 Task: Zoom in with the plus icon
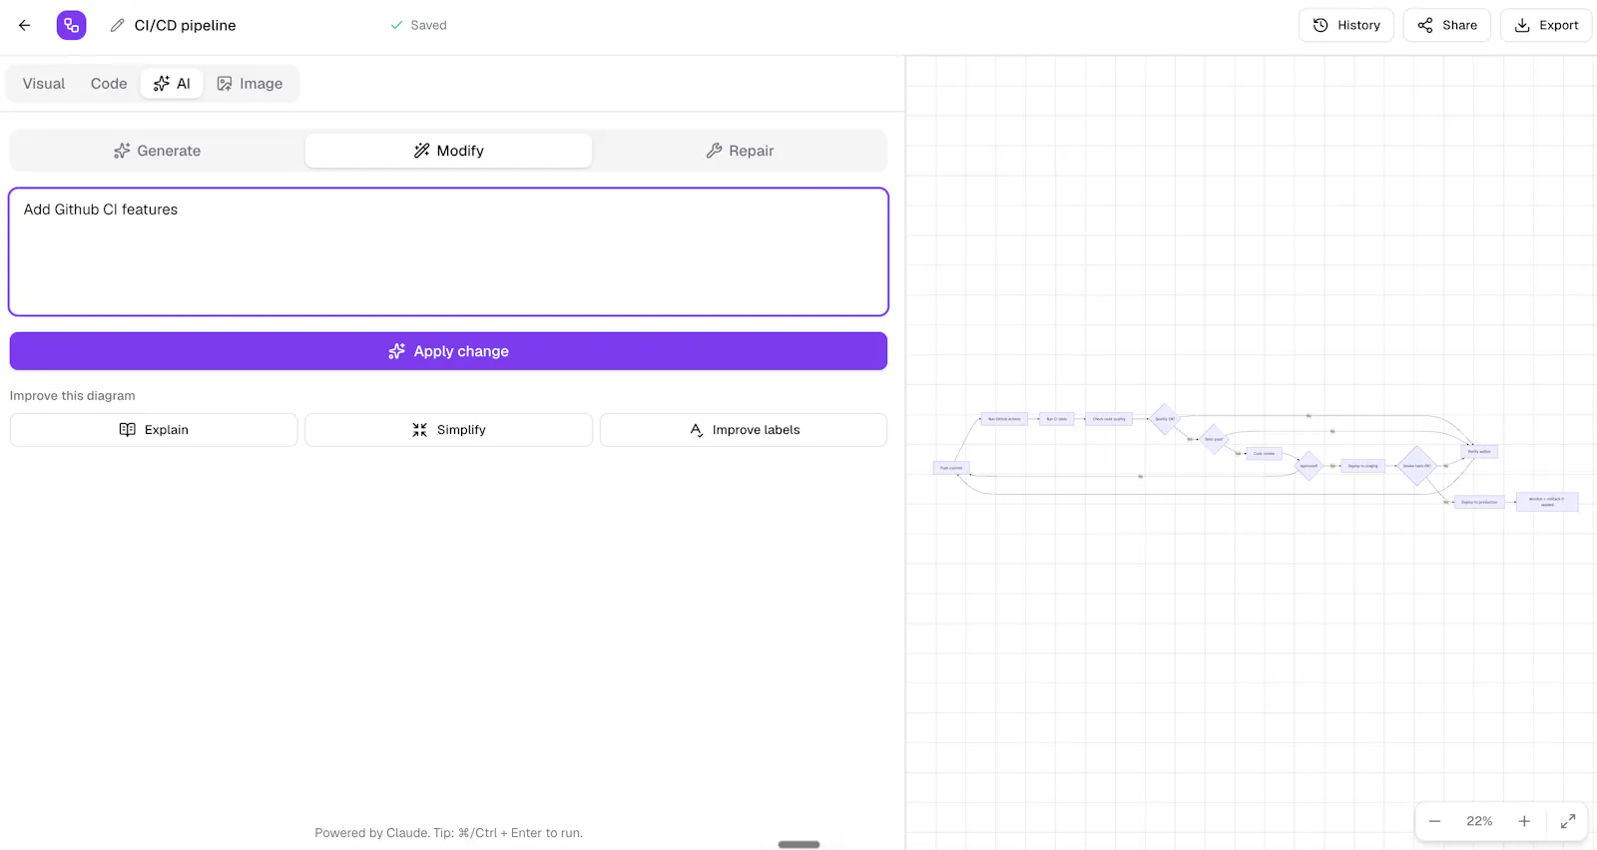[1524, 821]
